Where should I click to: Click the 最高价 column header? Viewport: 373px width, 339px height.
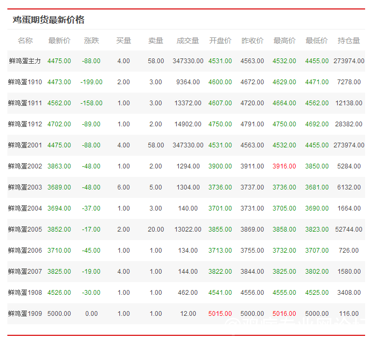click(284, 41)
